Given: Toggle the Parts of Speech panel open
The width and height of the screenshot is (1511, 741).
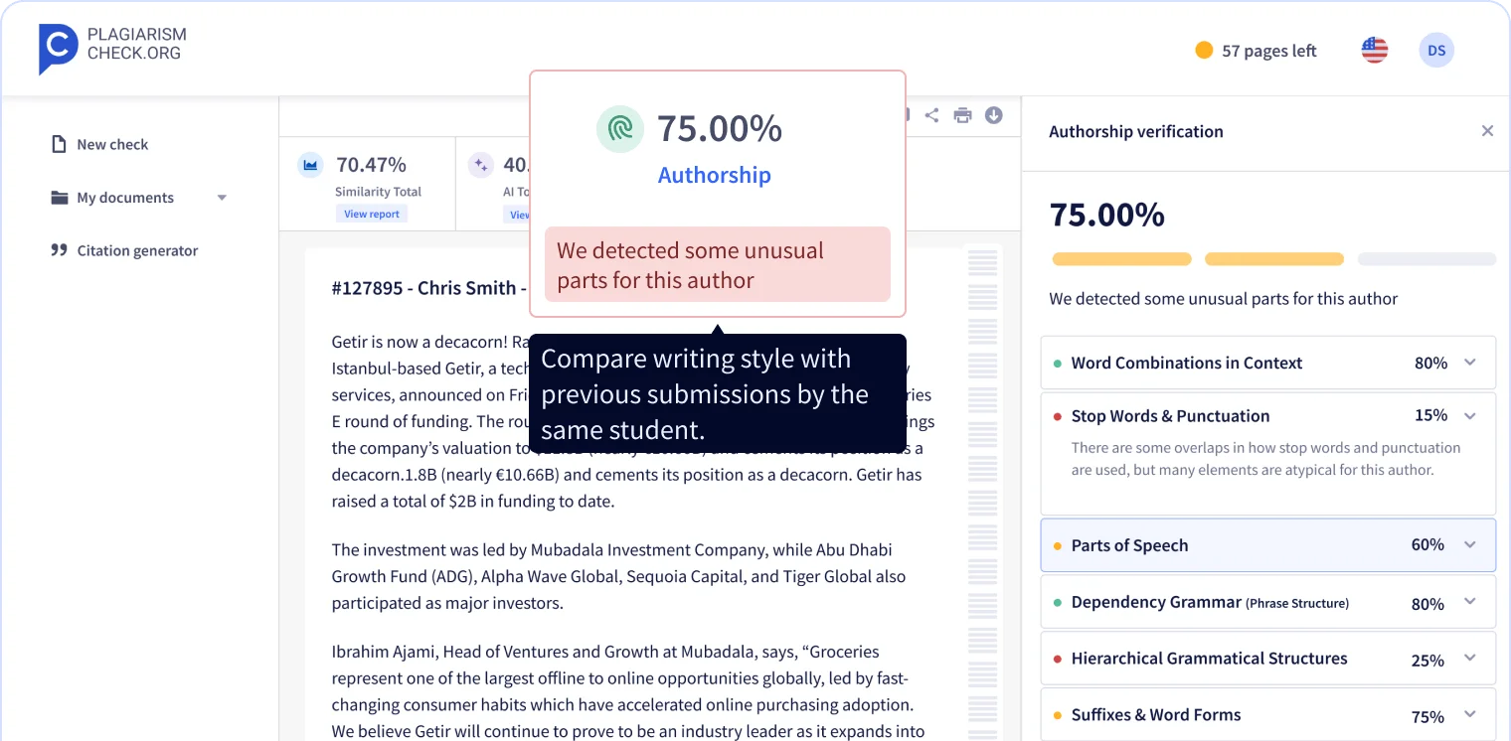Looking at the screenshot, I should [1468, 544].
